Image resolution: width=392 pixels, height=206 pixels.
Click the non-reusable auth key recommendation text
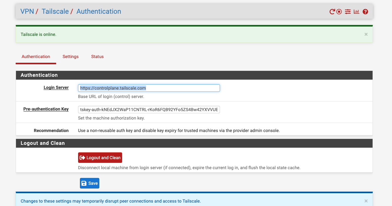point(179,130)
